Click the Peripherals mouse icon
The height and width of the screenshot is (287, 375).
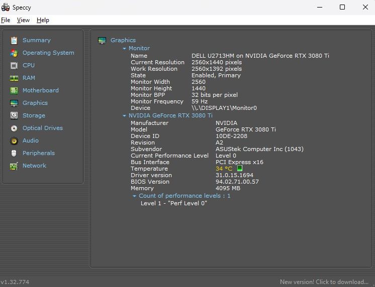14,154
